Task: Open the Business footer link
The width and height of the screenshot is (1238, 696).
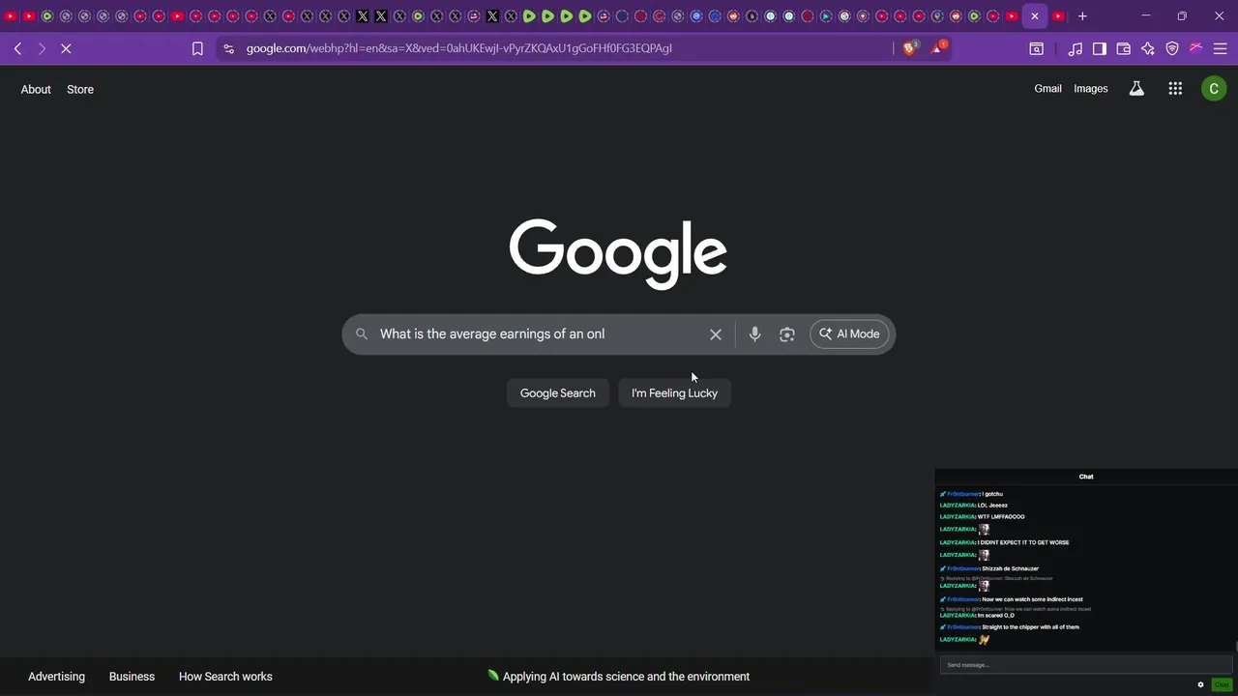Action: (132, 677)
